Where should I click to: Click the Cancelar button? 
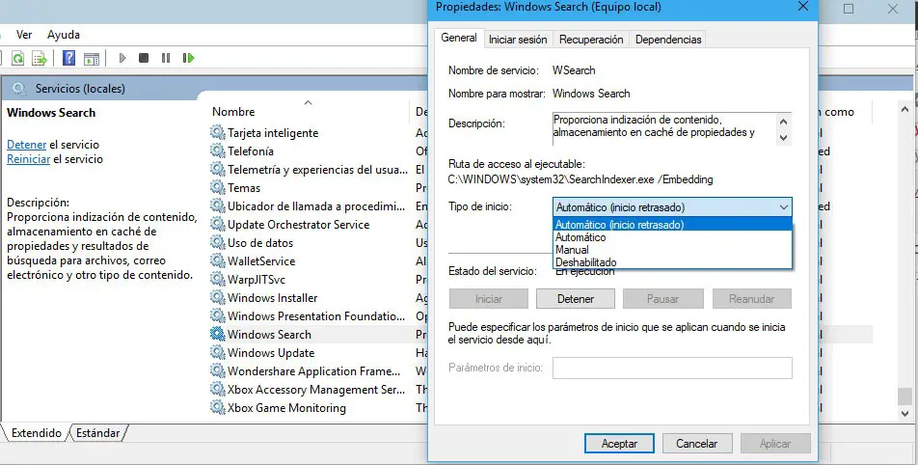[696, 444]
